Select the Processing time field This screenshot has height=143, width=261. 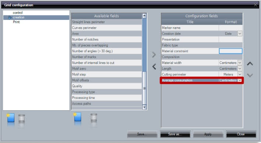(107, 98)
